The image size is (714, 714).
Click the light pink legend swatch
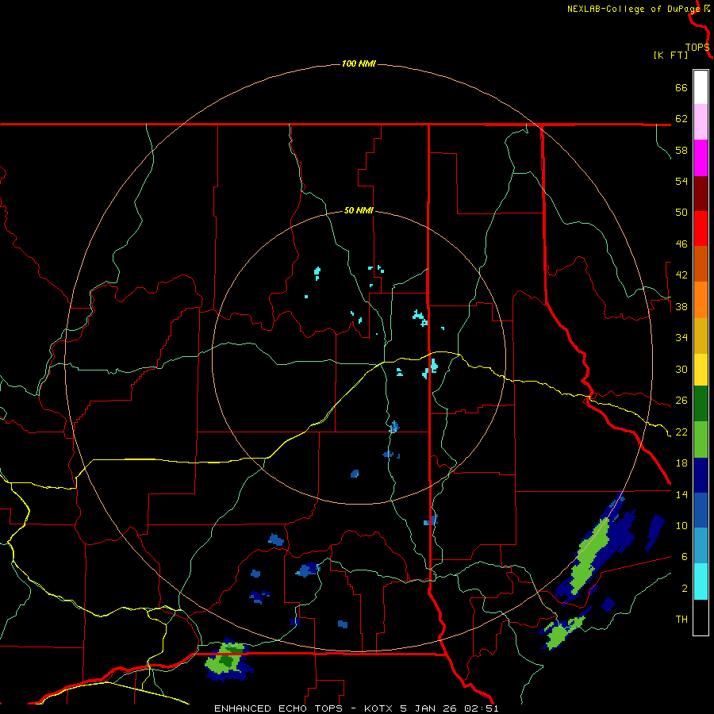pos(701,121)
